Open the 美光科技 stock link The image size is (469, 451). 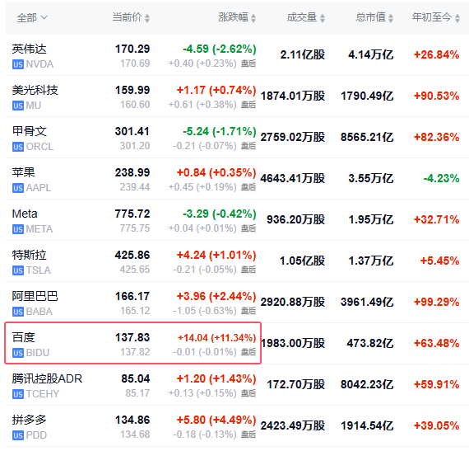pyautogui.click(x=35, y=90)
